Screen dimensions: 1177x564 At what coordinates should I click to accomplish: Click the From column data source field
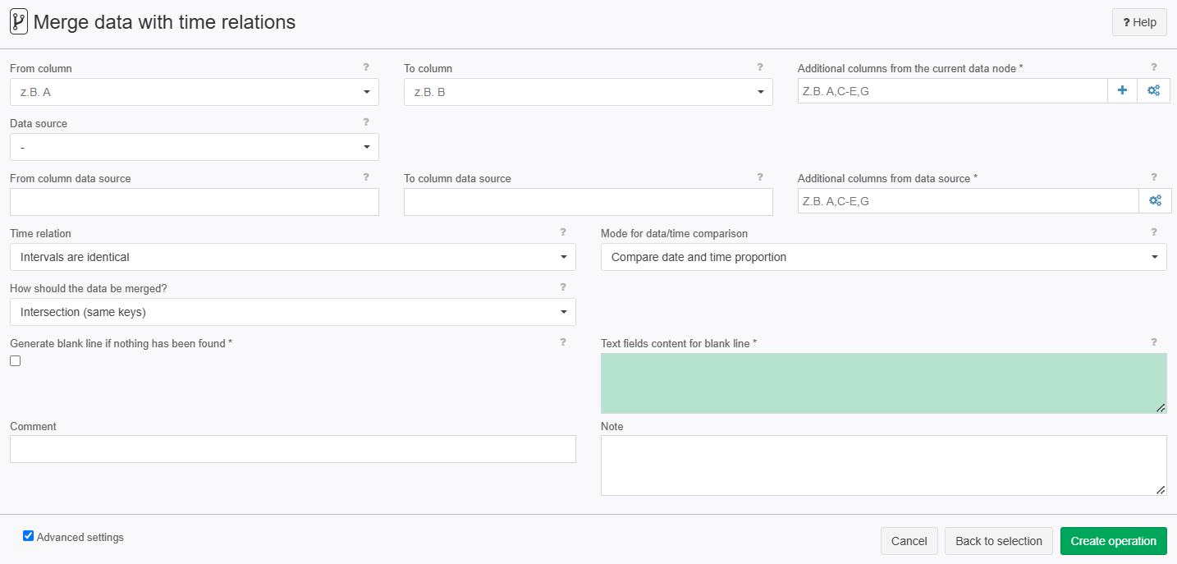tap(195, 202)
